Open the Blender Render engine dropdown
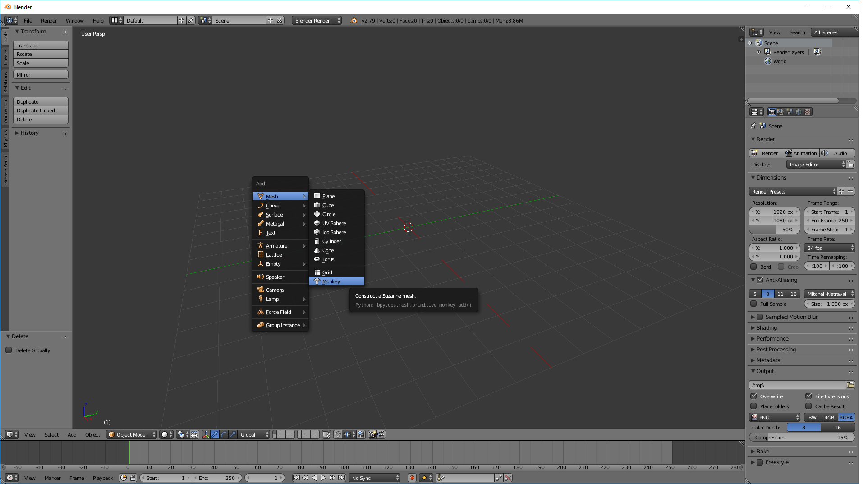Screen dimensions: 863x484 [x=317, y=20]
